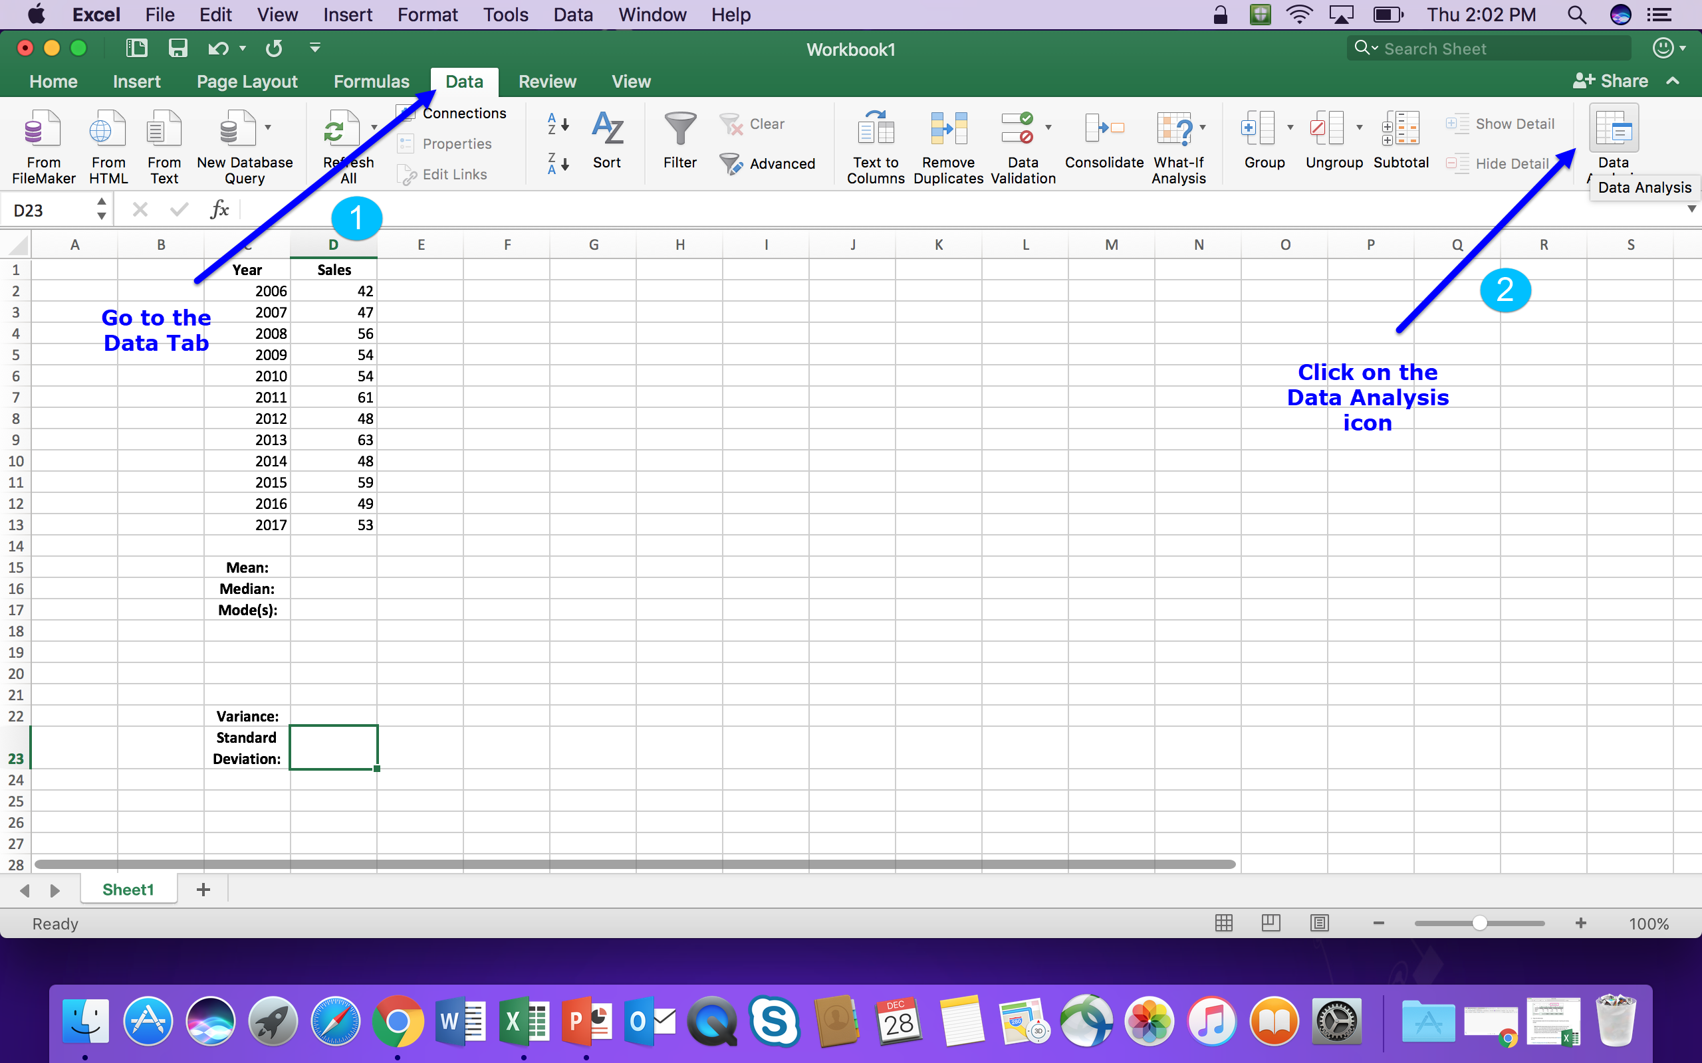Click the Share button
Screen dimensions: 1702x1063
[1610, 82]
